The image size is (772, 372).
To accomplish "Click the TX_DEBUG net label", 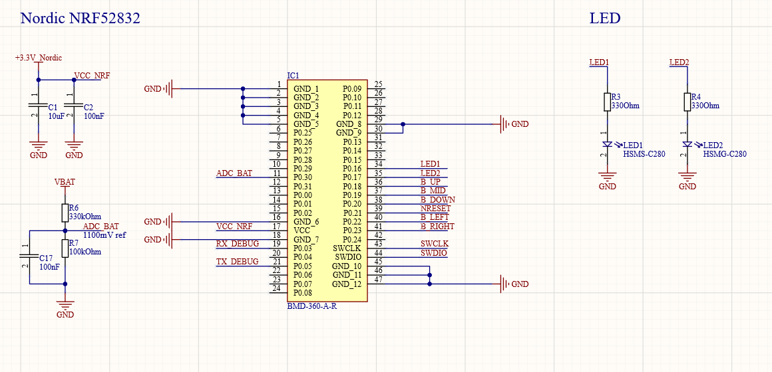I will click(238, 262).
